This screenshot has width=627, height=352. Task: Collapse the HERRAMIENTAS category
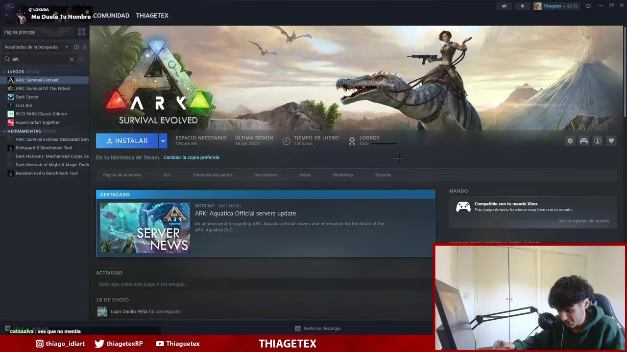tap(4, 131)
